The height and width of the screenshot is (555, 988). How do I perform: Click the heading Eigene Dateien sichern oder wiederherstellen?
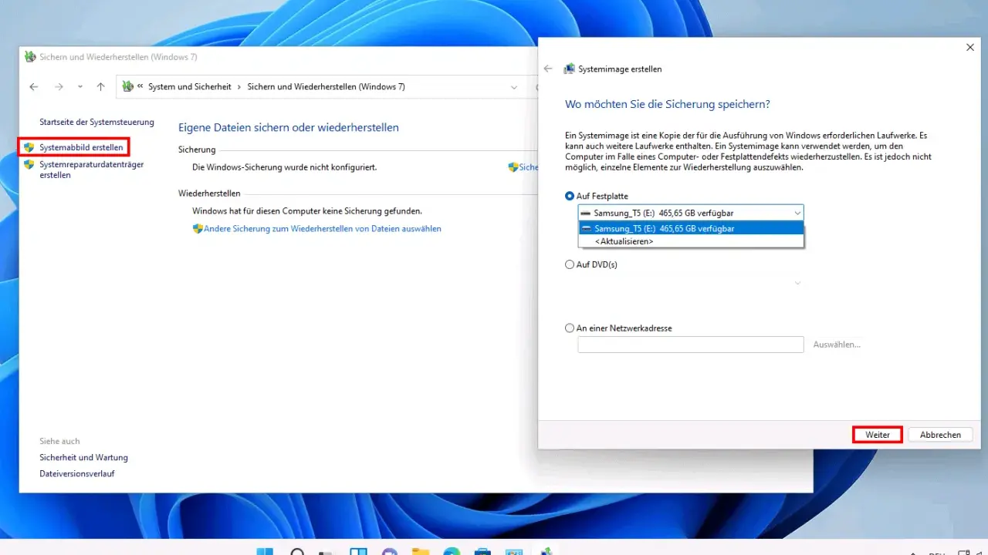point(289,127)
